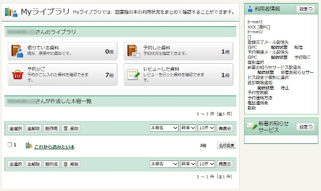
Task: Click lower 再表示 button
Action: click(x=225, y=164)
